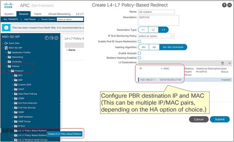
Task: Click the Custom QOS folder icon
Action: [x=16, y=85]
